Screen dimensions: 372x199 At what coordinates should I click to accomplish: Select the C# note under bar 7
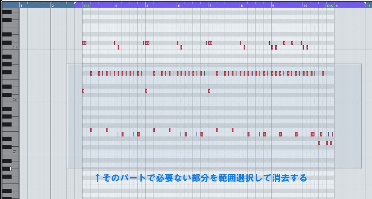click(210, 43)
